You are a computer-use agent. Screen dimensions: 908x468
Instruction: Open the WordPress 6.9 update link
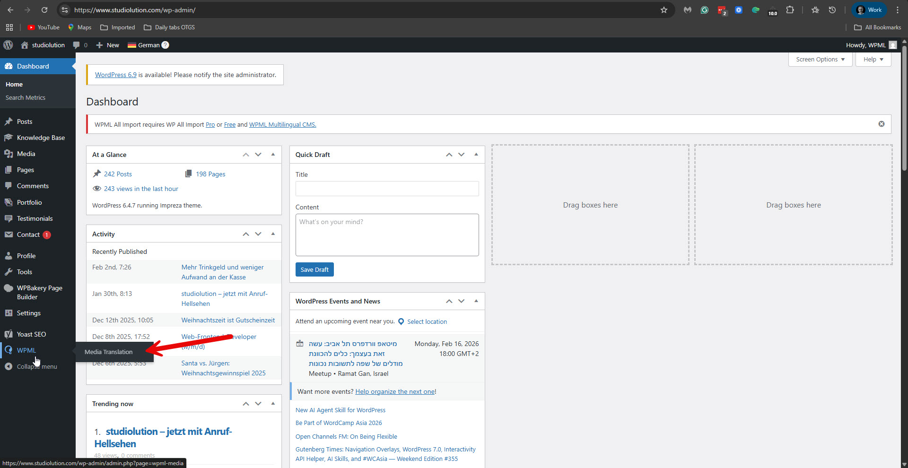[115, 75]
